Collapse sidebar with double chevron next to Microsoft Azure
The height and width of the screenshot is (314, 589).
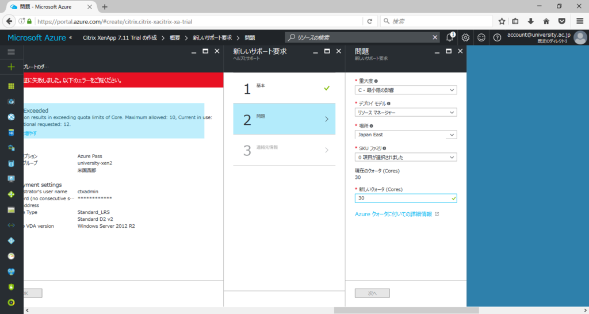pos(71,37)
